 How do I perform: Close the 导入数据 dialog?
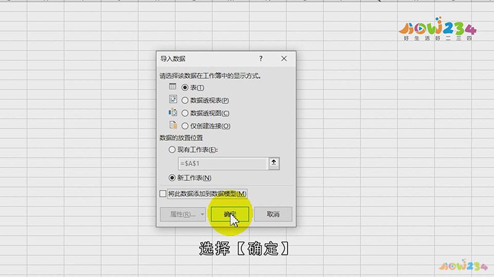coord(284,58)
